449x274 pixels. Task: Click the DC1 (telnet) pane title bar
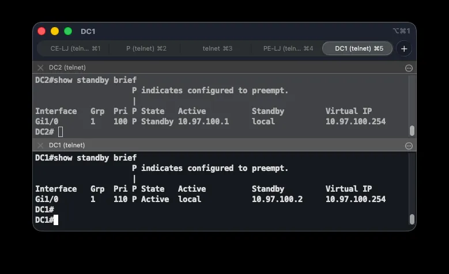tap(225, 145)
